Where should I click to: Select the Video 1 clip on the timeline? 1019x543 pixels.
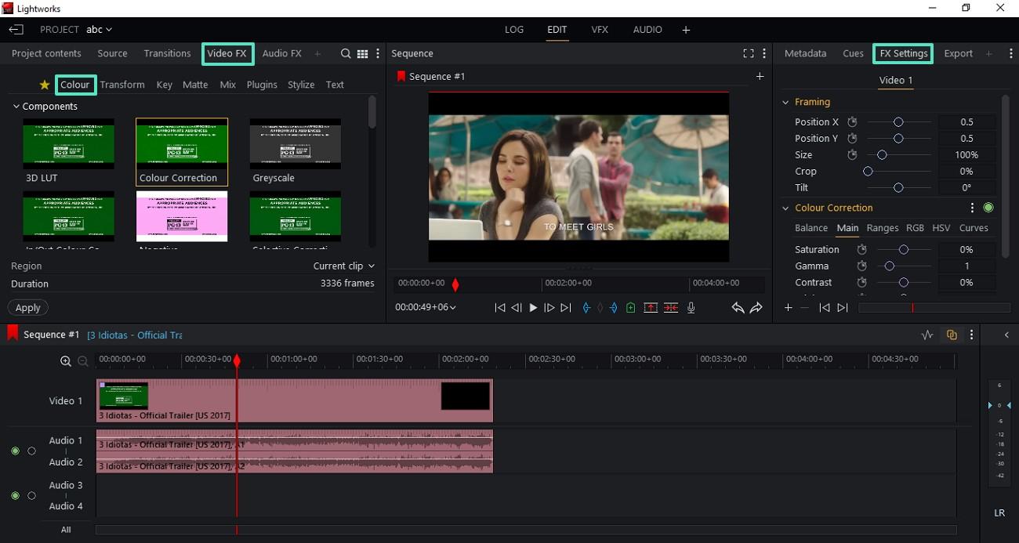pyautogui.click(x=295, y=401)
